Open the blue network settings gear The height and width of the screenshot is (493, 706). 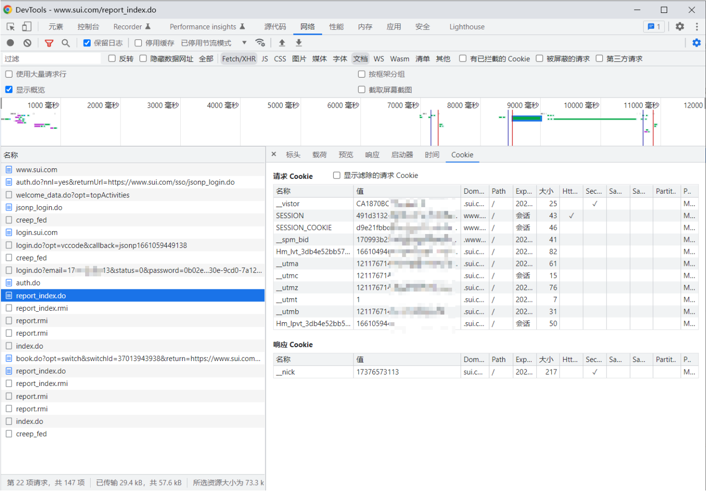[697, 43]
